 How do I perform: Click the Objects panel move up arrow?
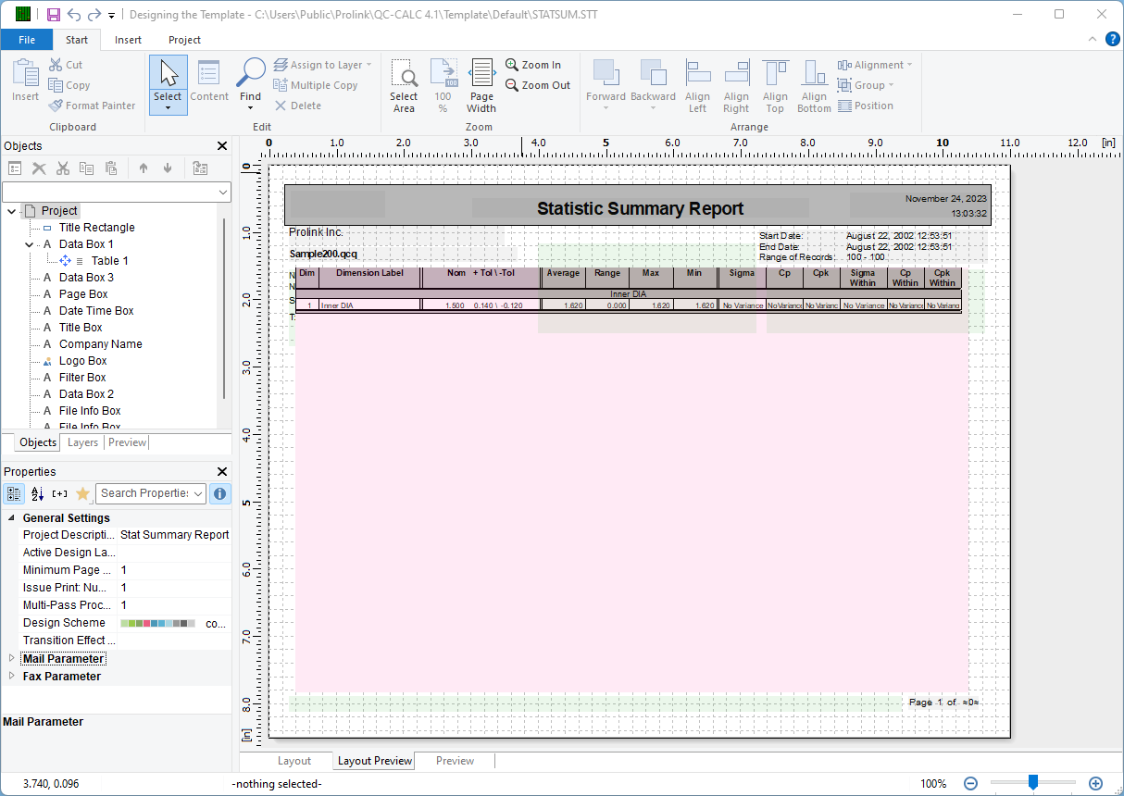pyautogui.click(x=143, y=168)
